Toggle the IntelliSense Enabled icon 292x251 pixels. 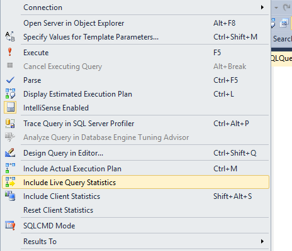(x=10, y=107)
